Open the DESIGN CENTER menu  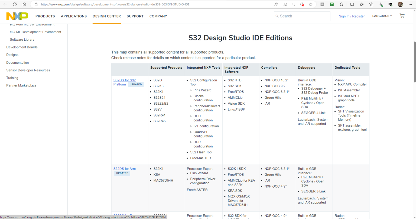(x=107, y=16)
